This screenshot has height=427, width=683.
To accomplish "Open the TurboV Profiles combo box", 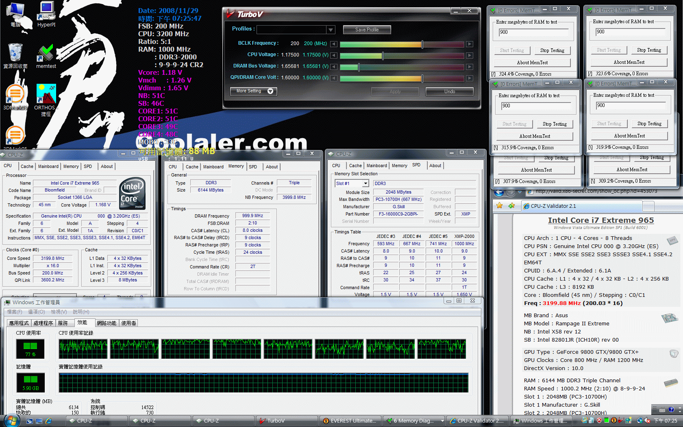I will [295, 30].
